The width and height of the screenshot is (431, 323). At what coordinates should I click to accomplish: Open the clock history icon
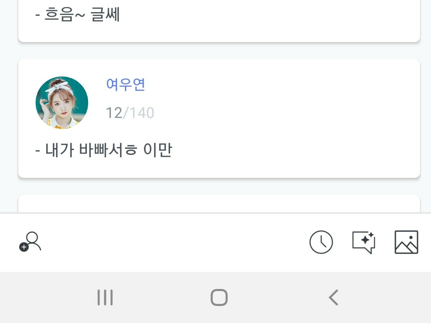321,242
